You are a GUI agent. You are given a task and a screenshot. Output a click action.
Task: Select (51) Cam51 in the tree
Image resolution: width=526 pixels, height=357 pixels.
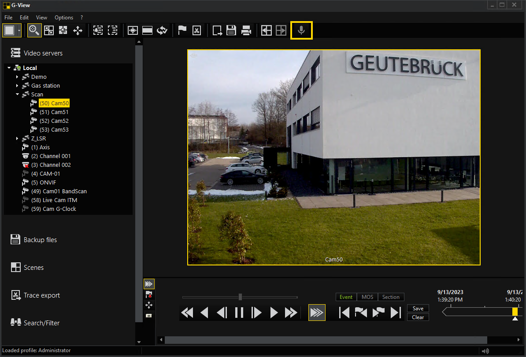point(54,112)
